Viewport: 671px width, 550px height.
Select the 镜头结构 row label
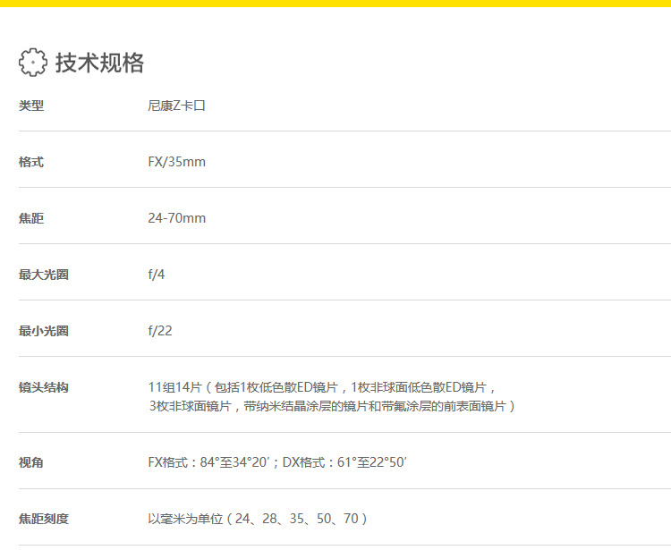(44, 387)
